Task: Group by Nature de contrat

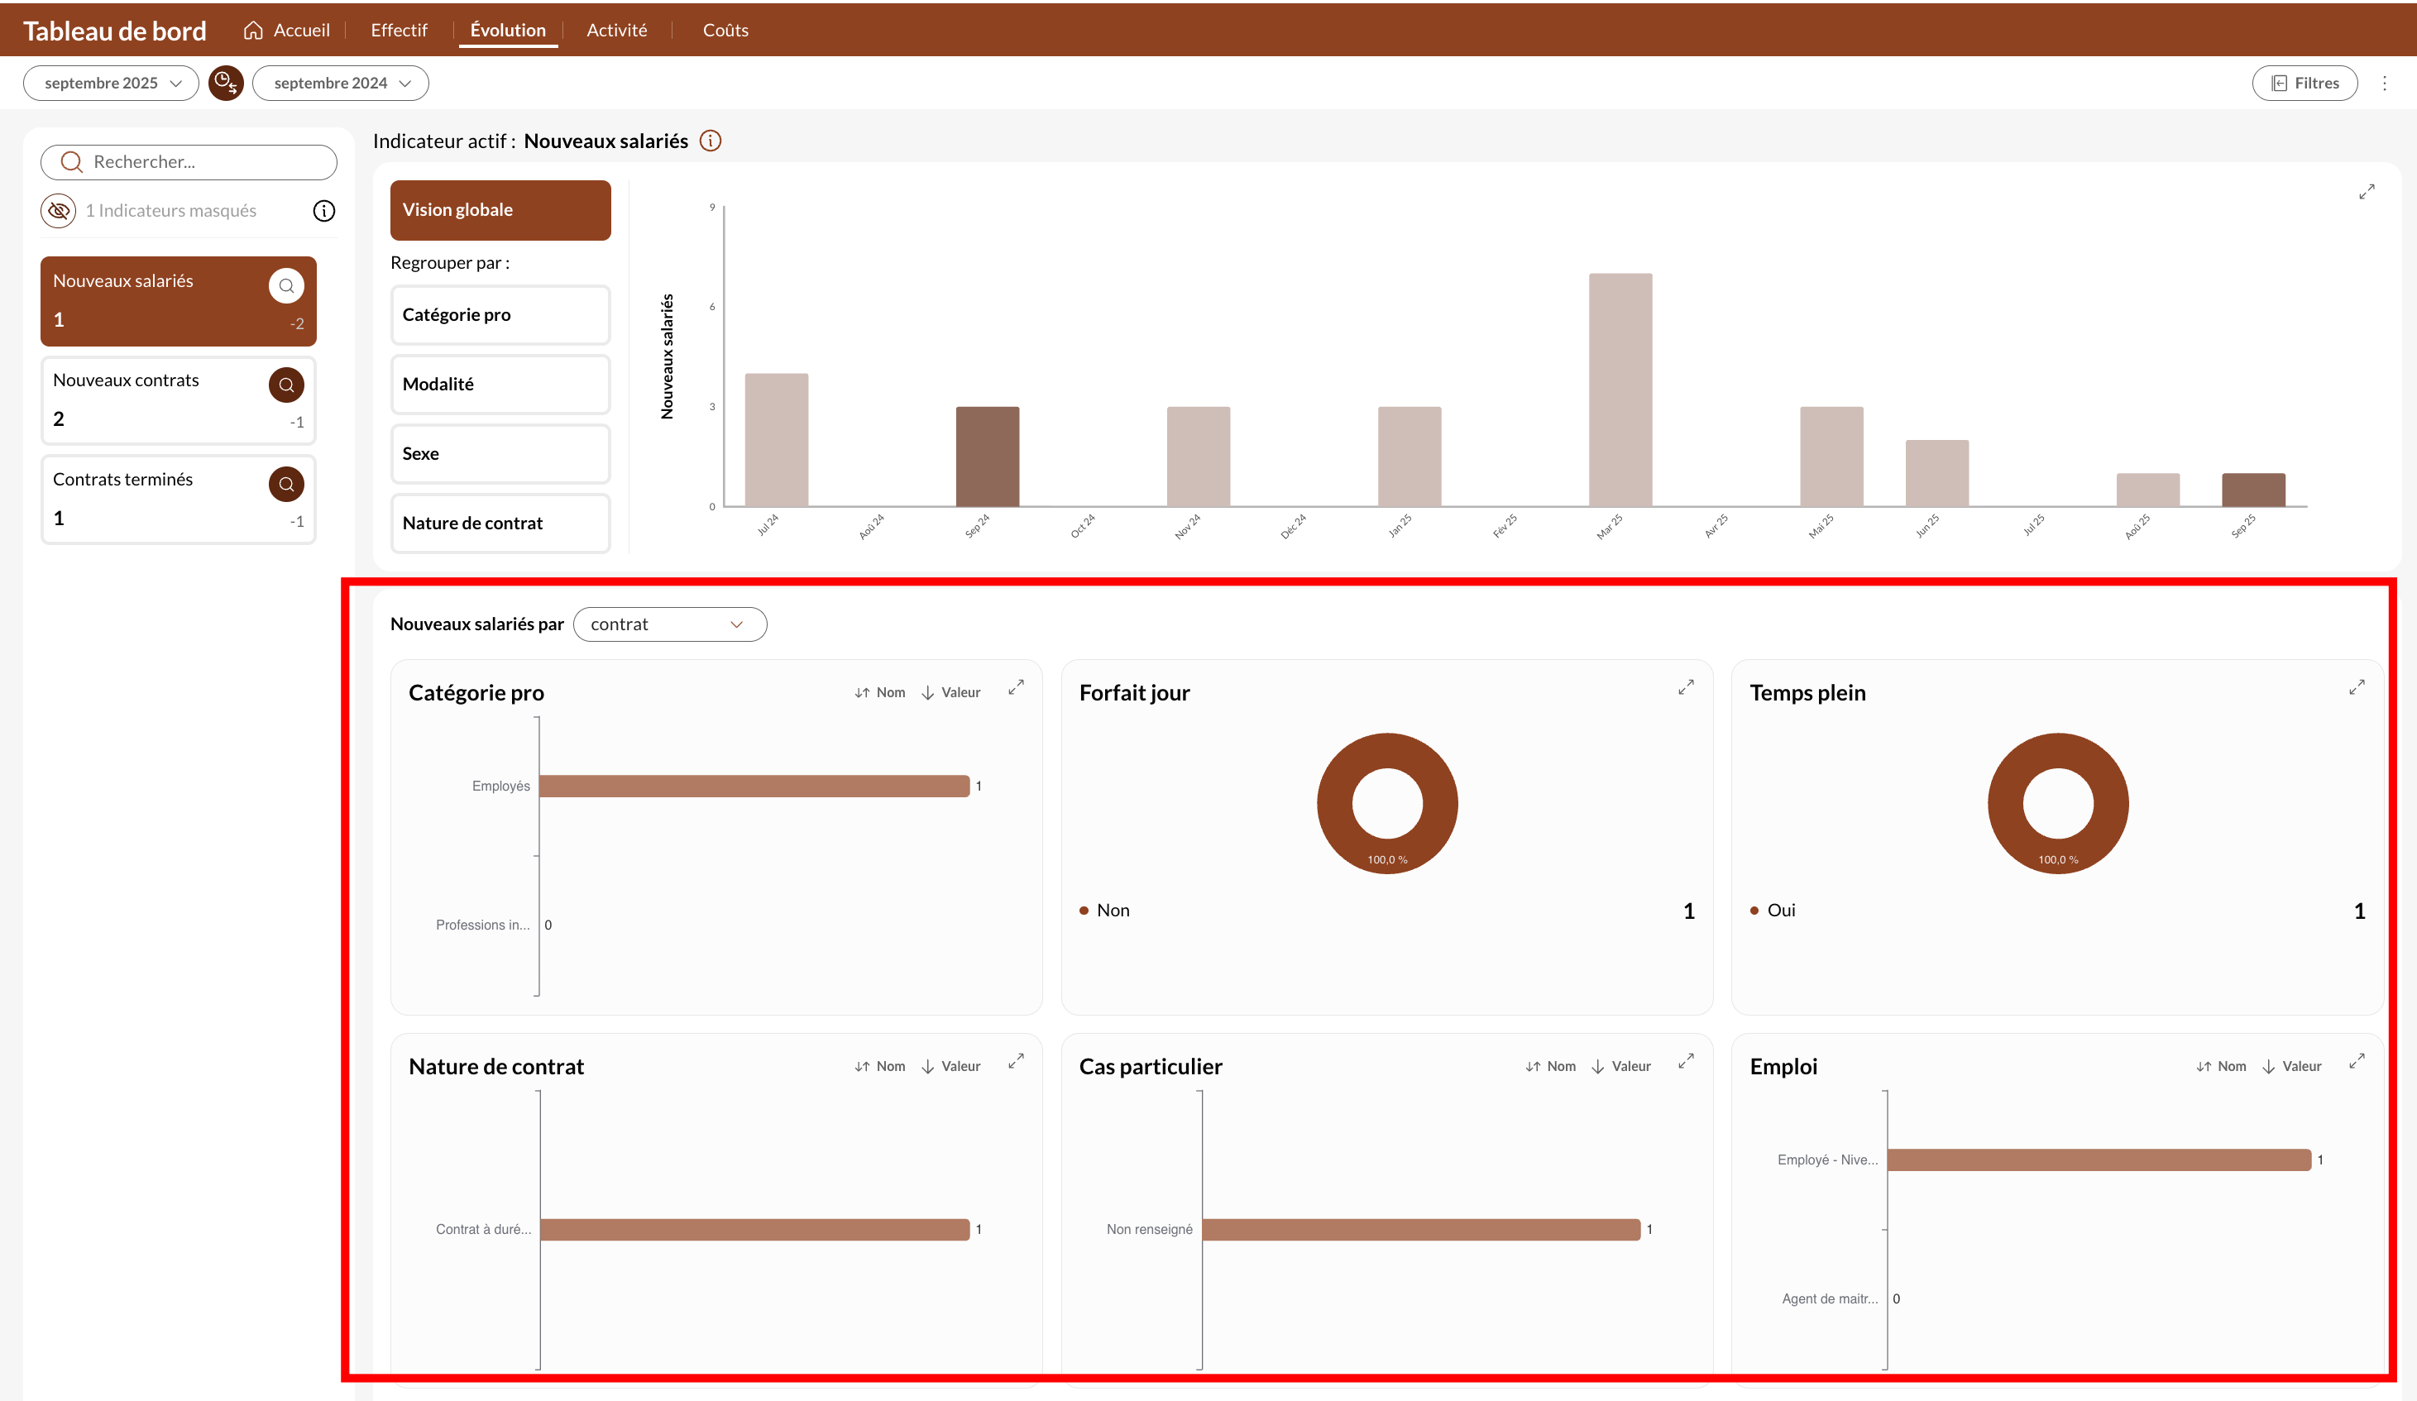Action: pos(500,523)
